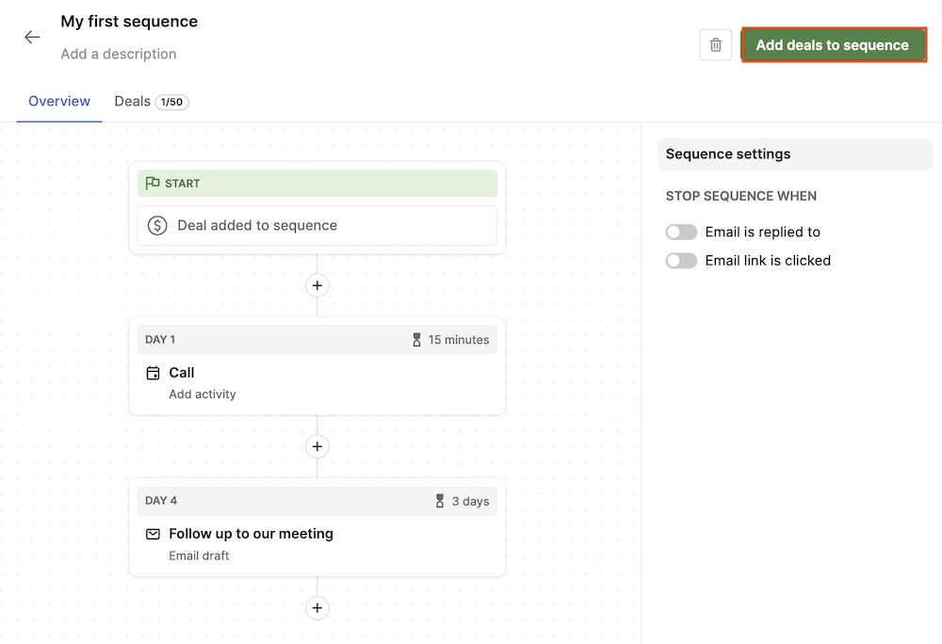Screen dimensions: 942x644
Task: Add a step below the START block
Action: tap(317, 285)
